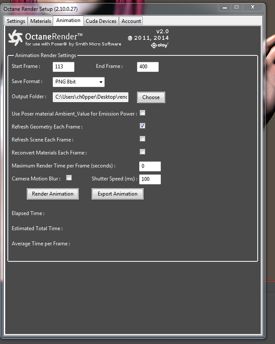The image size is (275, 344).
Task: Click the End Frame input field
Action: tap(148, 67)
